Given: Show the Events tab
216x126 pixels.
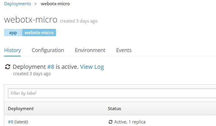Looking at the screenshot, I should point(124,50).
